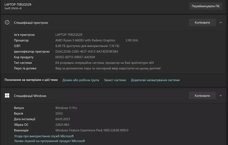
Task: Select the AMD Ryzen 5 6600U processor text
Action: (x=85, y=40)
